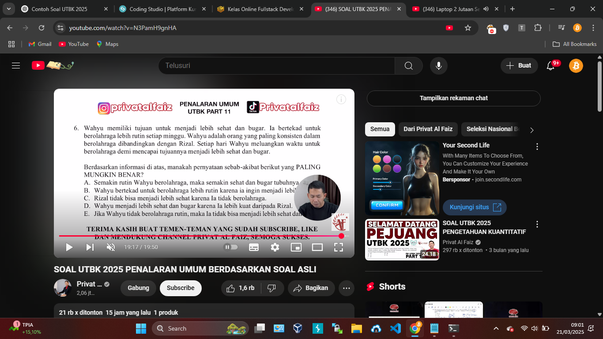Start voice search with the microphone
This screenshot has width=603, height=339.
pyautogui.click(x=438, y=66)
